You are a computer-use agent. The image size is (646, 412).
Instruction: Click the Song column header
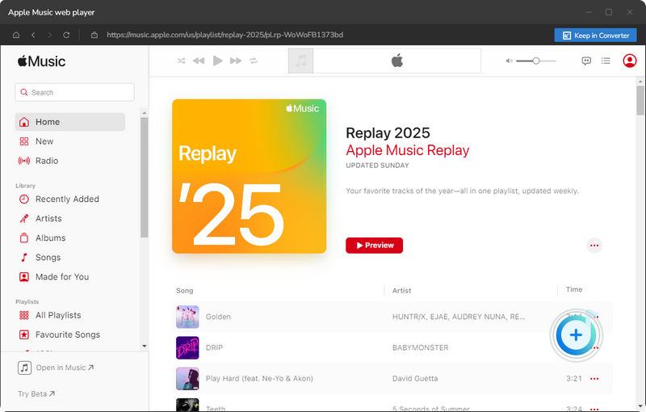[185, 291]
